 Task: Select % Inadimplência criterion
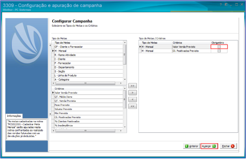(x=89, y=125)
